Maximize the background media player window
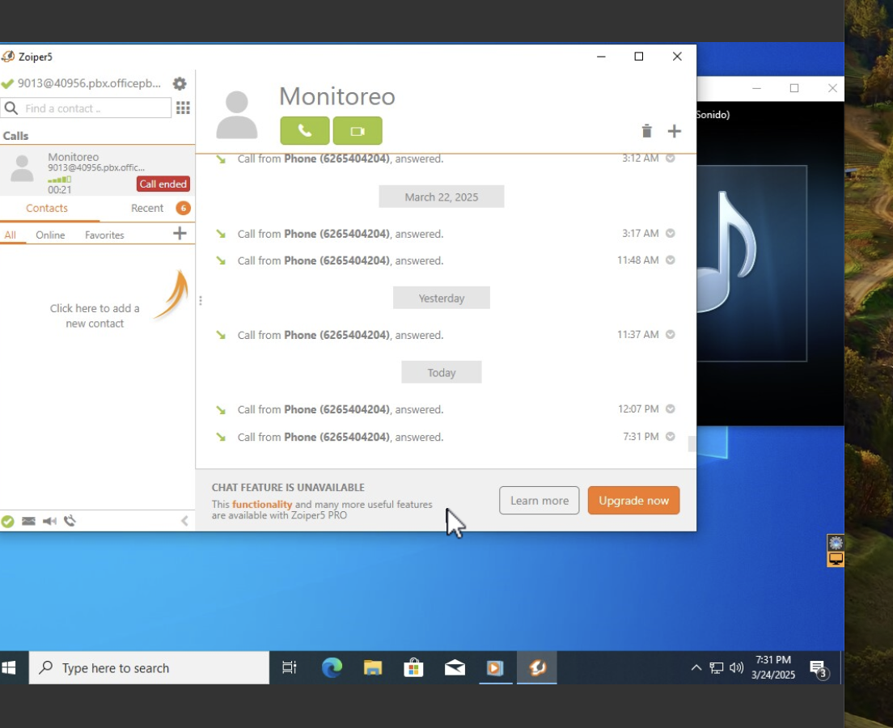This screenshot has height=728, width=893. (x=794, y=87)
